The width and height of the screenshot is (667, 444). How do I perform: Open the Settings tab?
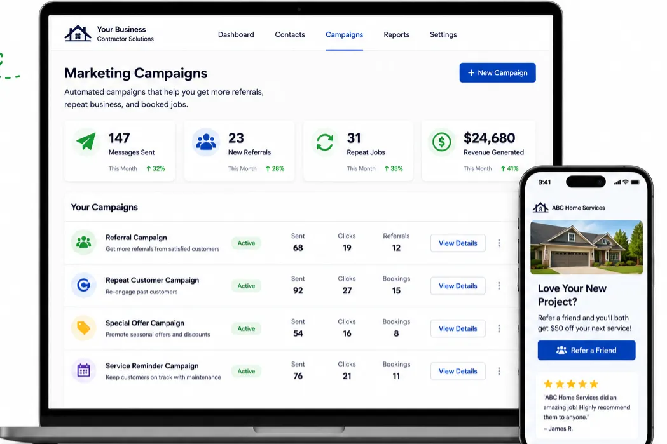443,34
